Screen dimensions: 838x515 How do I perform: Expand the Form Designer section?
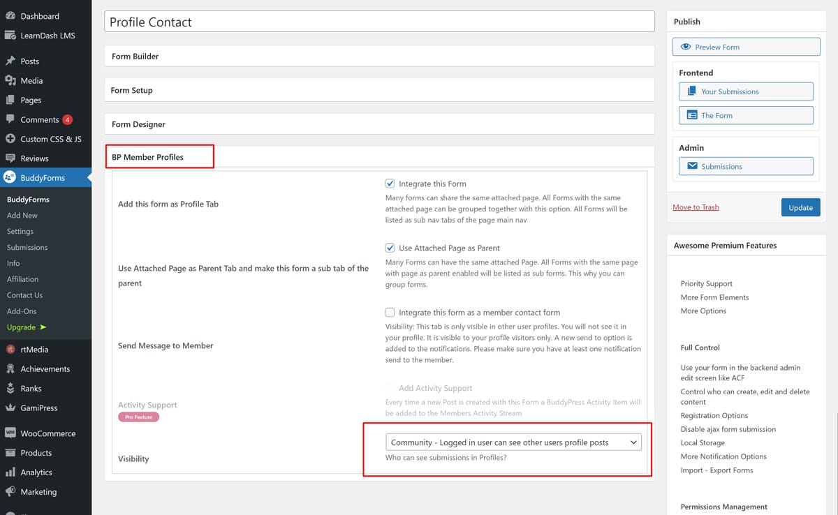(x=379, y=124)
